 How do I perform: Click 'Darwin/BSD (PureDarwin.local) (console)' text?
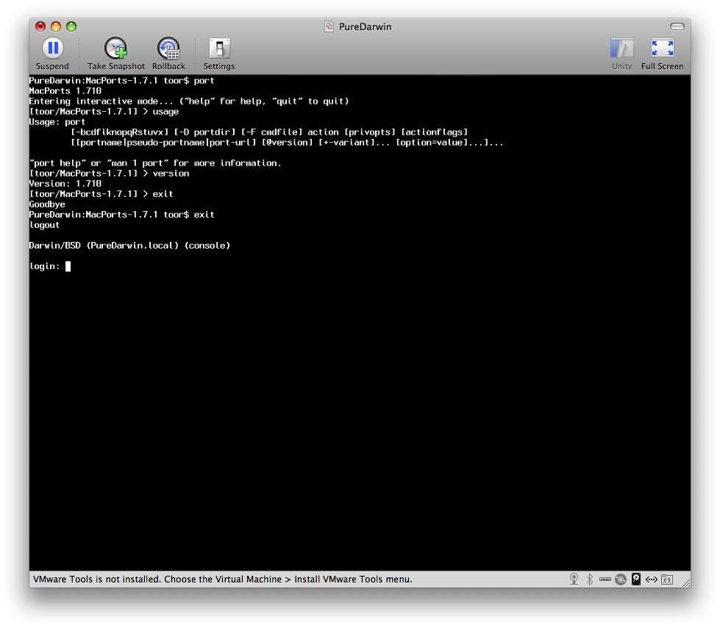coord(129,246)
